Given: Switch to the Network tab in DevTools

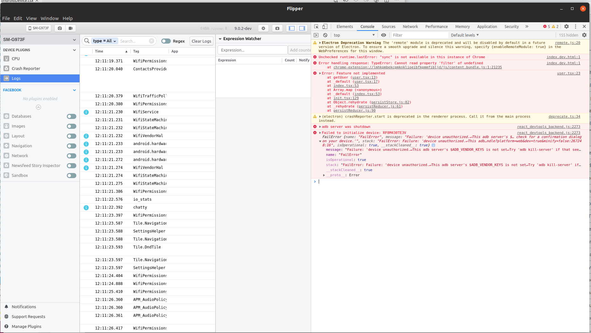Looking at the screenshot, I should coord(410,26).
